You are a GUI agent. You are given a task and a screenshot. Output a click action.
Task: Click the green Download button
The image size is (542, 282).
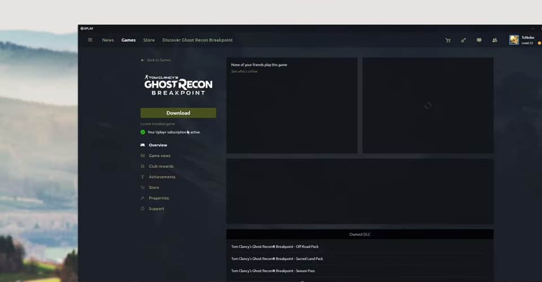(178, 113)
